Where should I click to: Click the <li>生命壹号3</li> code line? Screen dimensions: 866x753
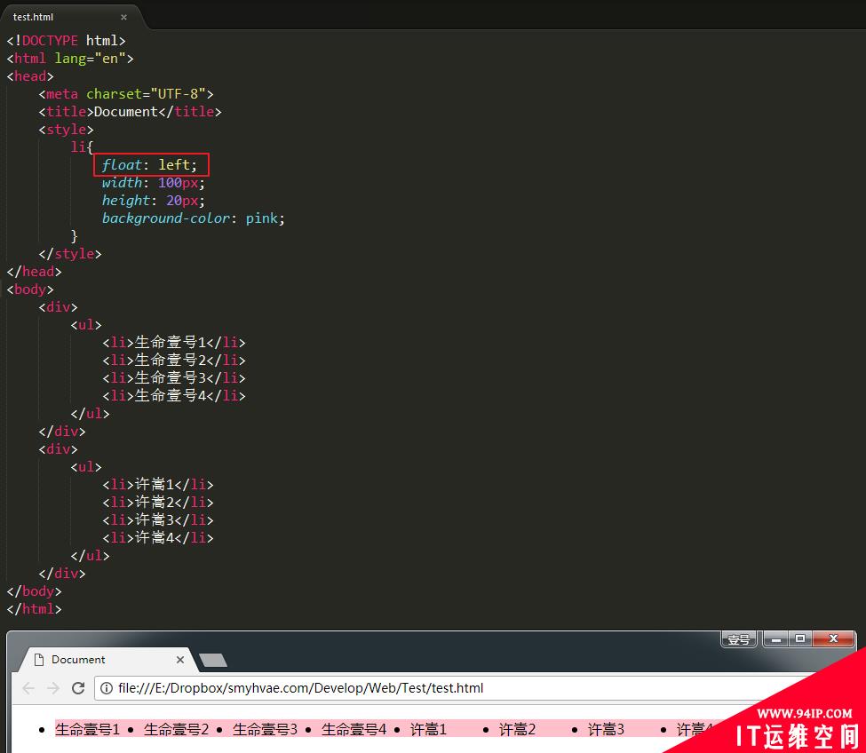pyautogui.click(x=174, y=377)
